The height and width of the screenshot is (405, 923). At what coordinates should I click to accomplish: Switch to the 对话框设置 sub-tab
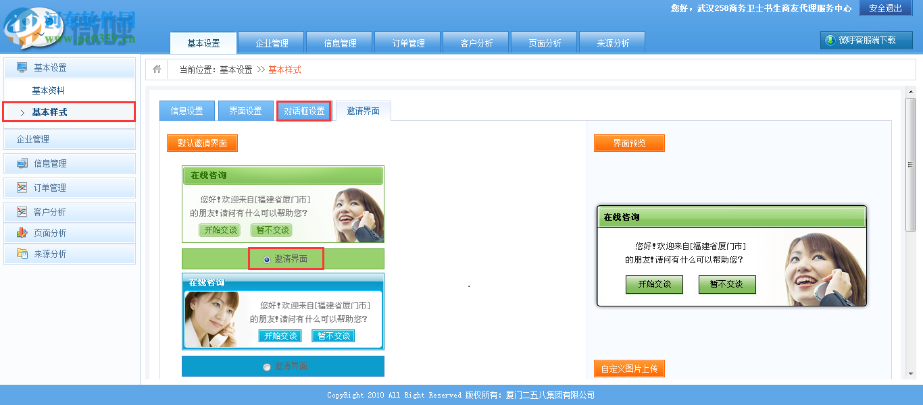coord(304,111)
